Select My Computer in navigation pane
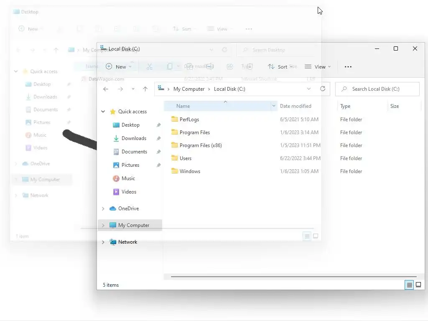 coord(133,225)
